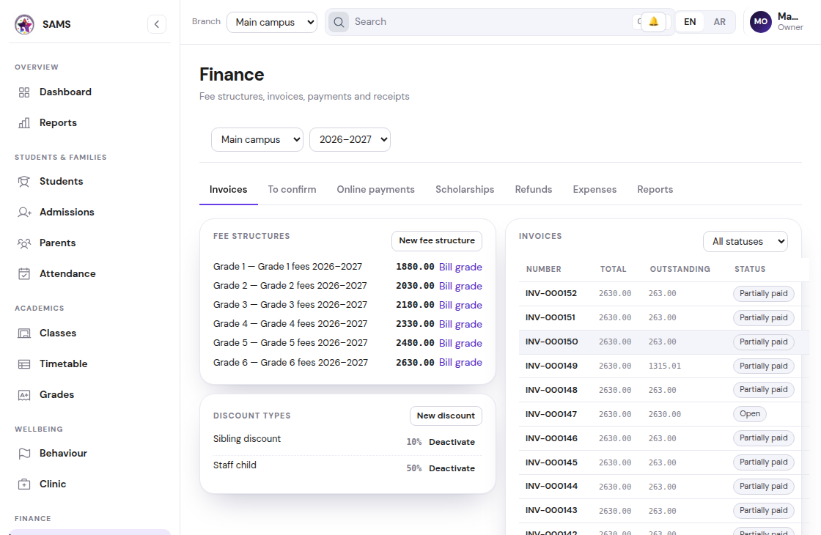The height and width of the screenshot is (535, 821).
Task: Collapse the sidebar with the chevron button
Action: click(157, 24)
